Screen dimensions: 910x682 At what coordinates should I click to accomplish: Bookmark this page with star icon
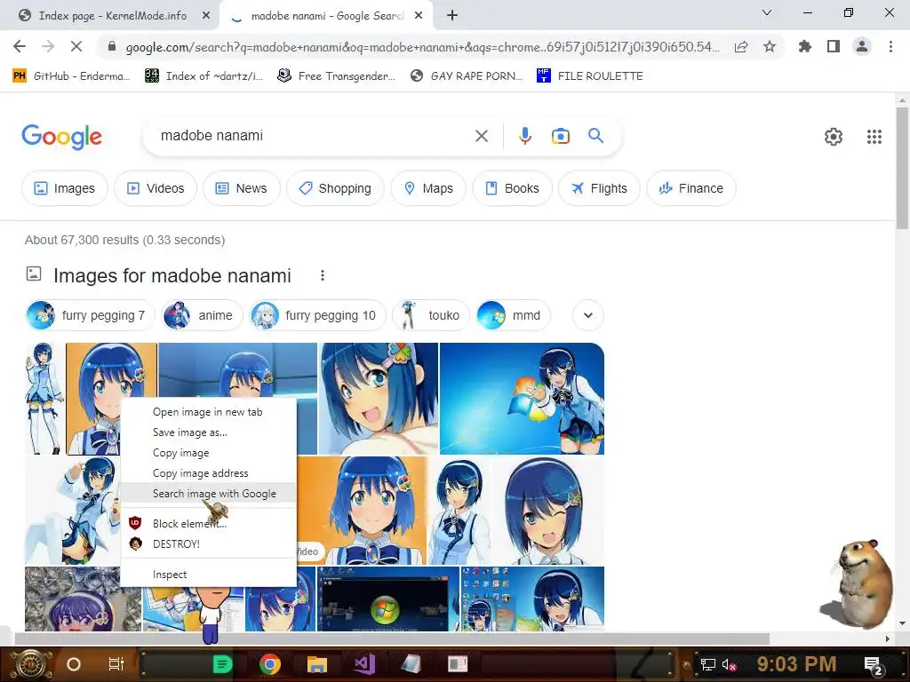[x=770, y=47]
